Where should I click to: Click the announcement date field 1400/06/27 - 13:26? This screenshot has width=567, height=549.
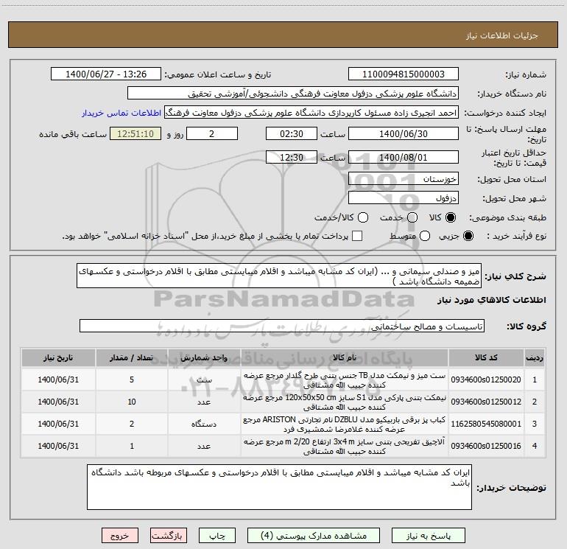click(x=106, y=74)
